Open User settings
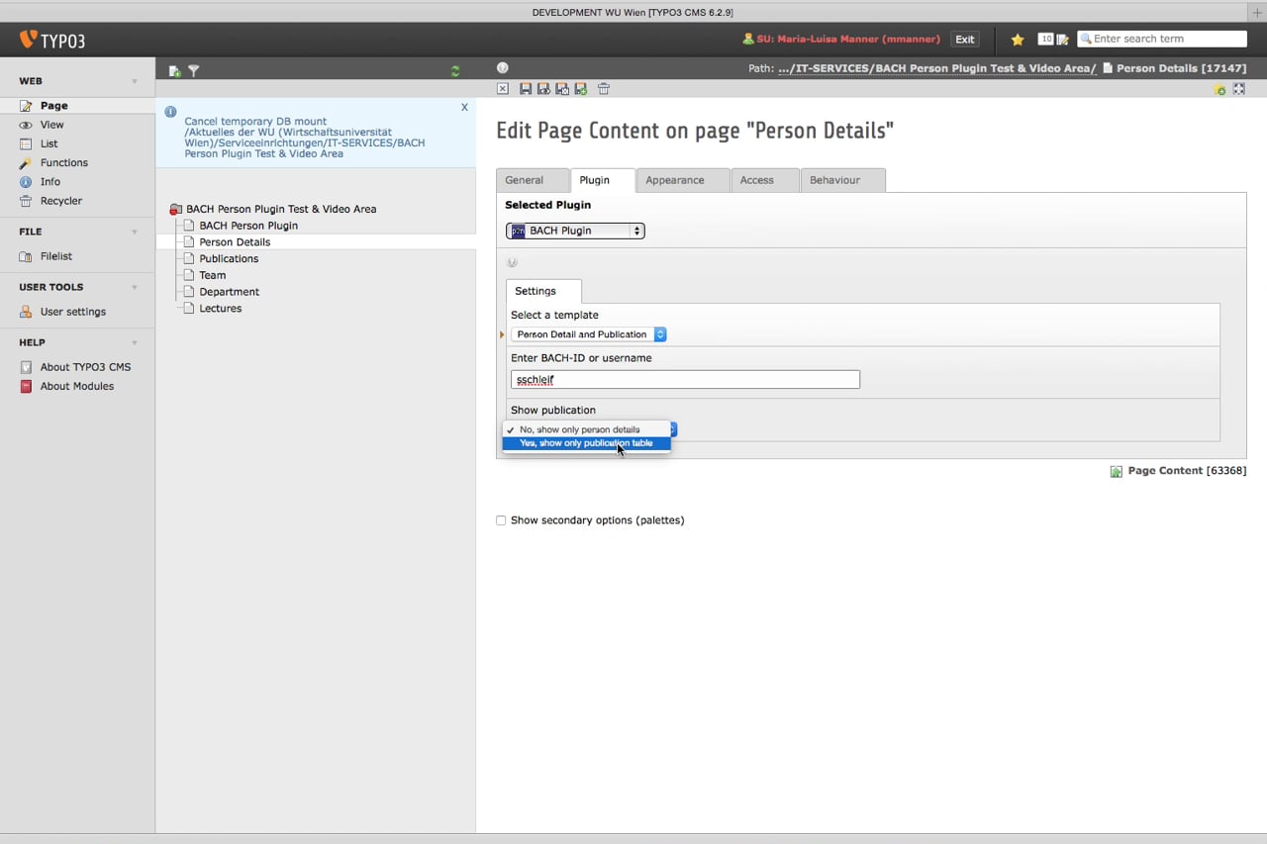The height and width of the screenshot is (844, 1267). click(72, 312)
